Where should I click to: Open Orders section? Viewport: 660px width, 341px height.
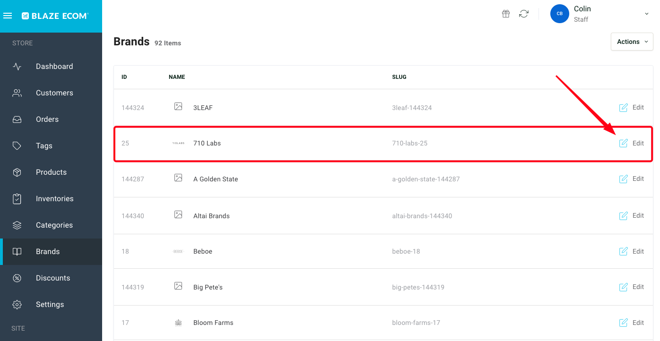point(51,119)
